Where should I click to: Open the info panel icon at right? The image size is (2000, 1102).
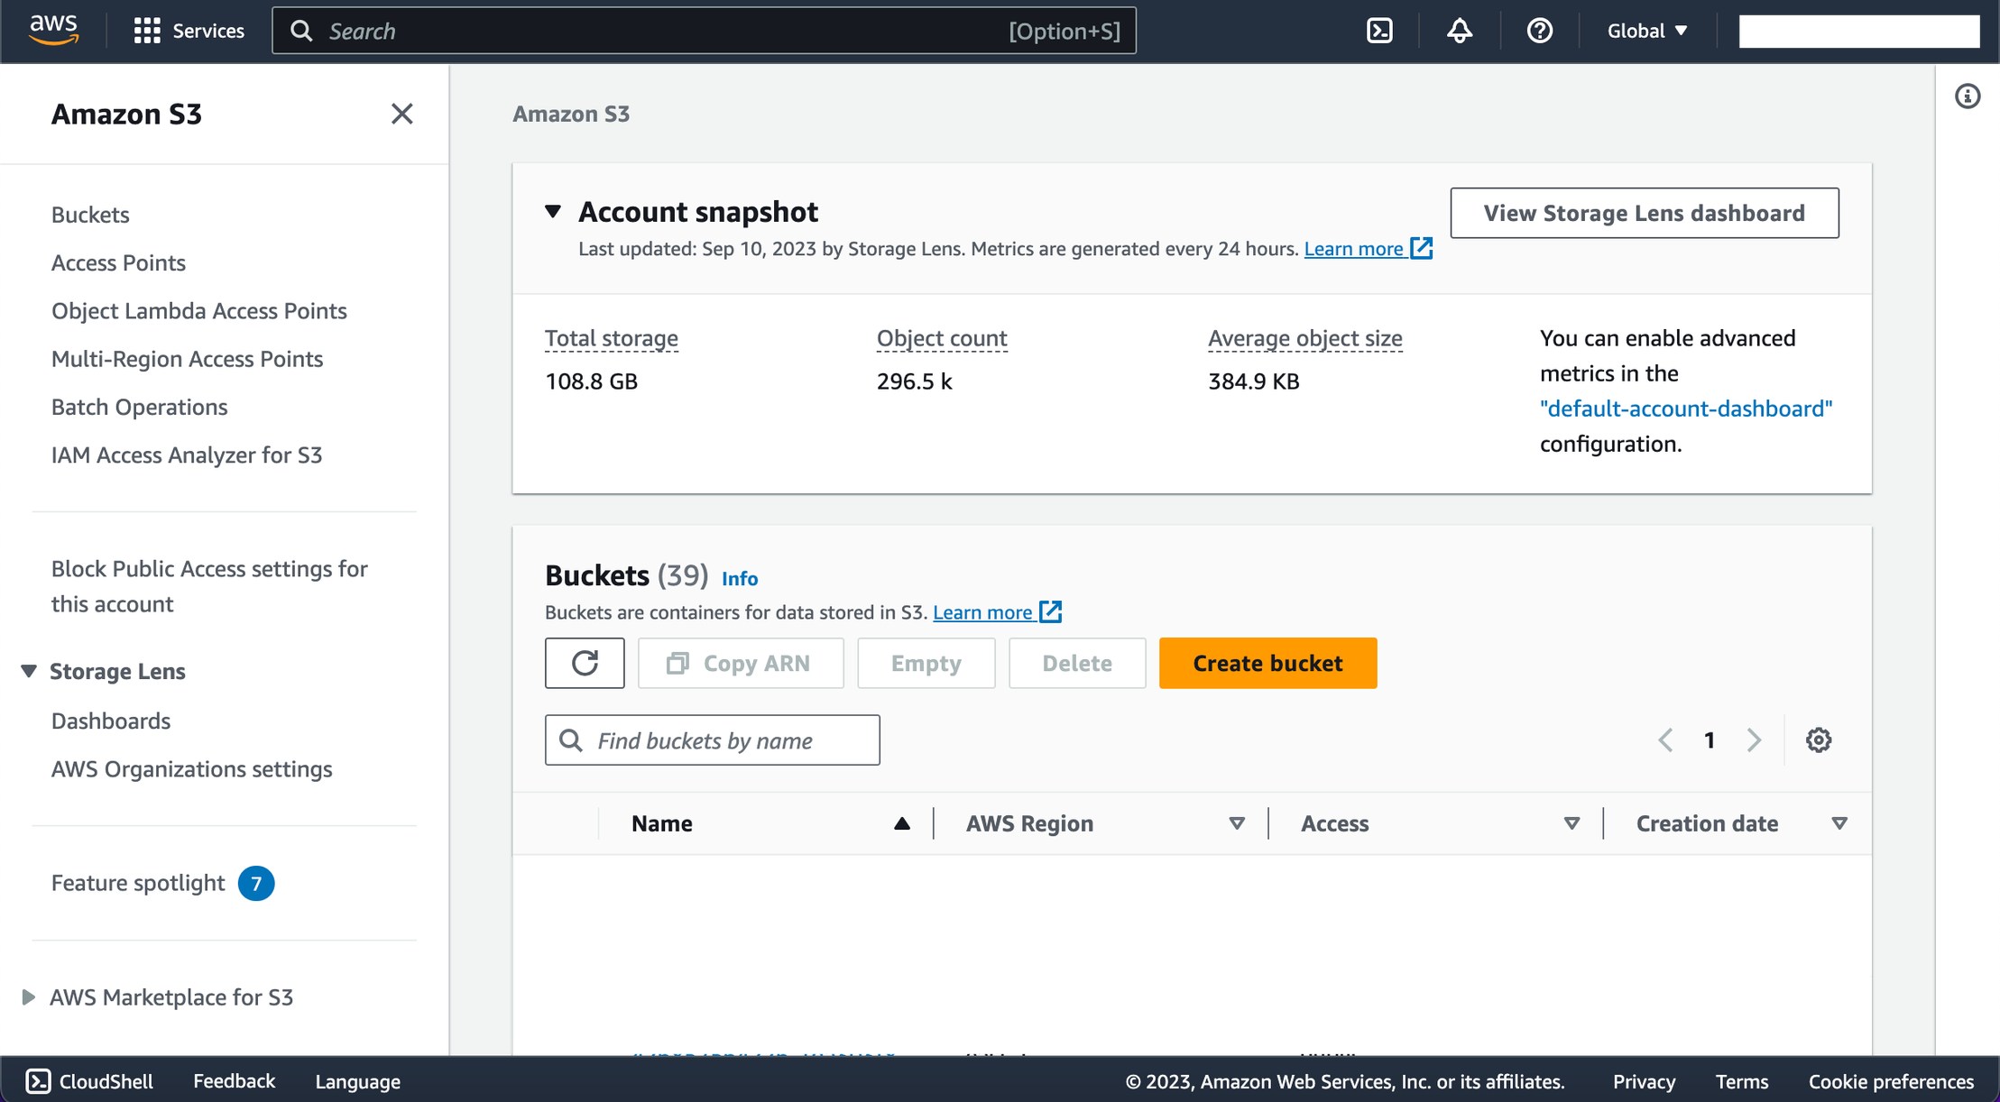[x=1968, y=96]
